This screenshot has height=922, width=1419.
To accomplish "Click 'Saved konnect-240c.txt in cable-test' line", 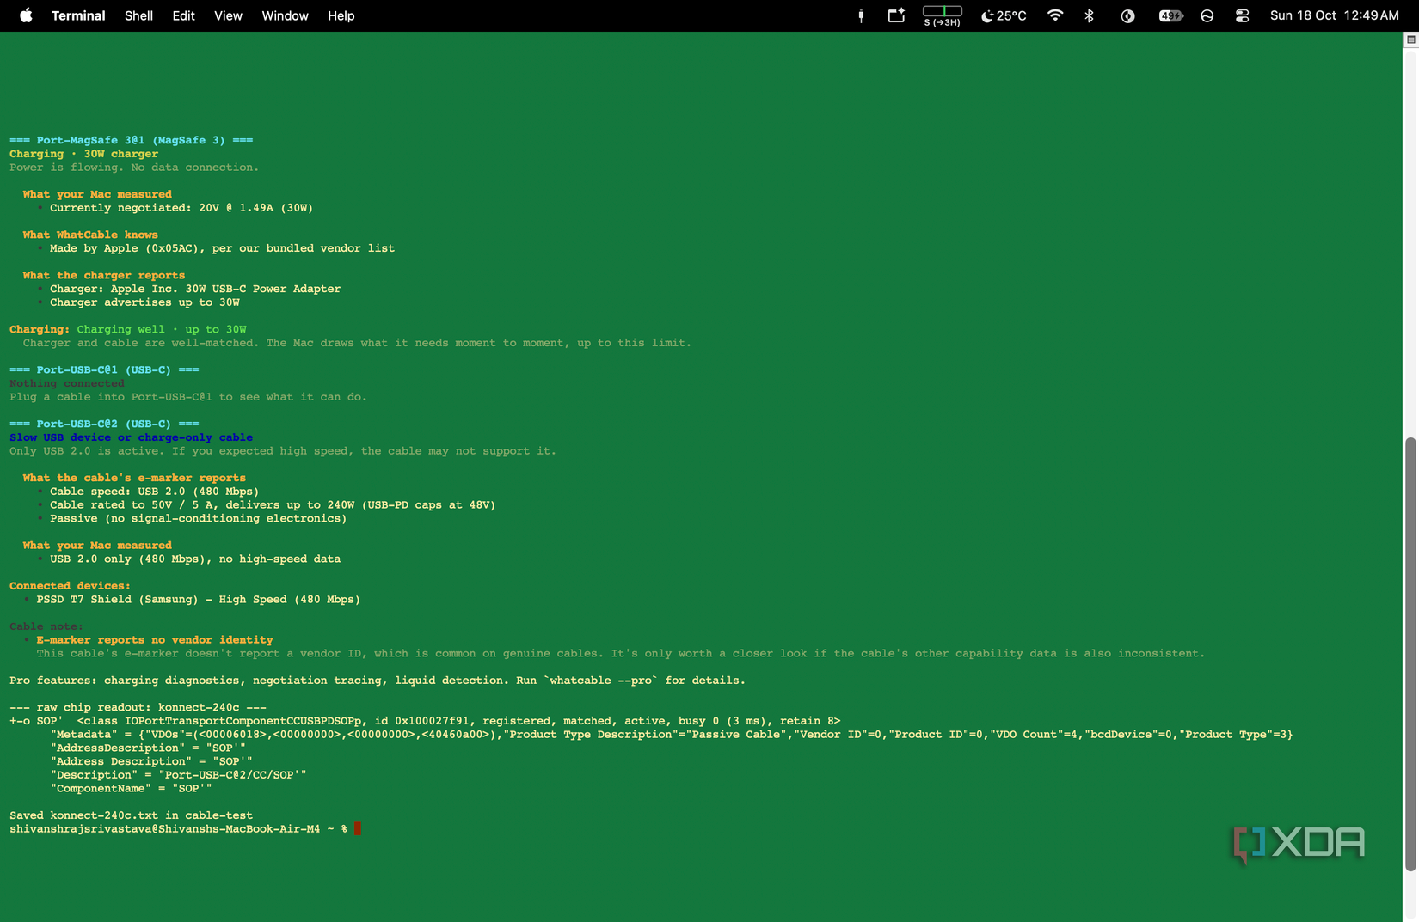I will pos(131,815).
